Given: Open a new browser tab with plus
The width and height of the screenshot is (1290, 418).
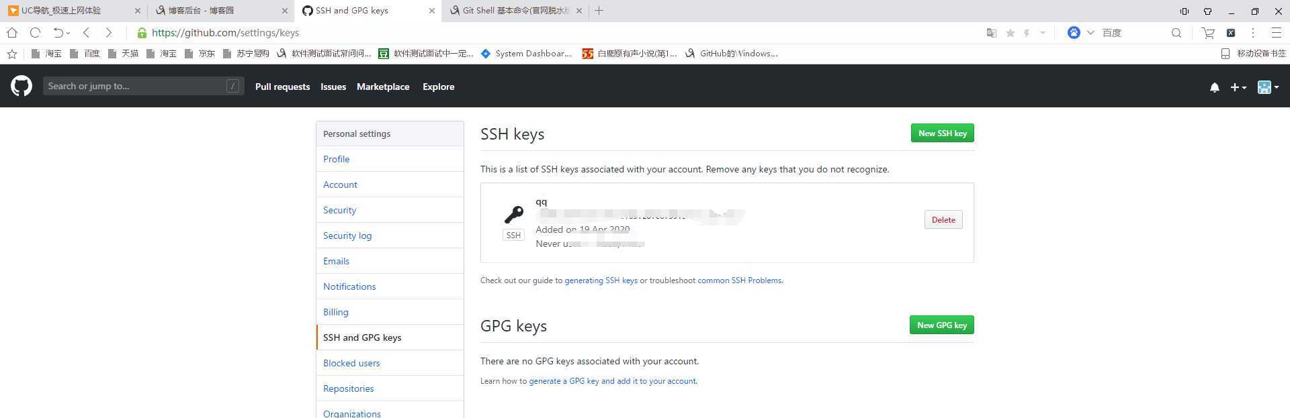Looking at the screenshot, I should tap(599, 11).
